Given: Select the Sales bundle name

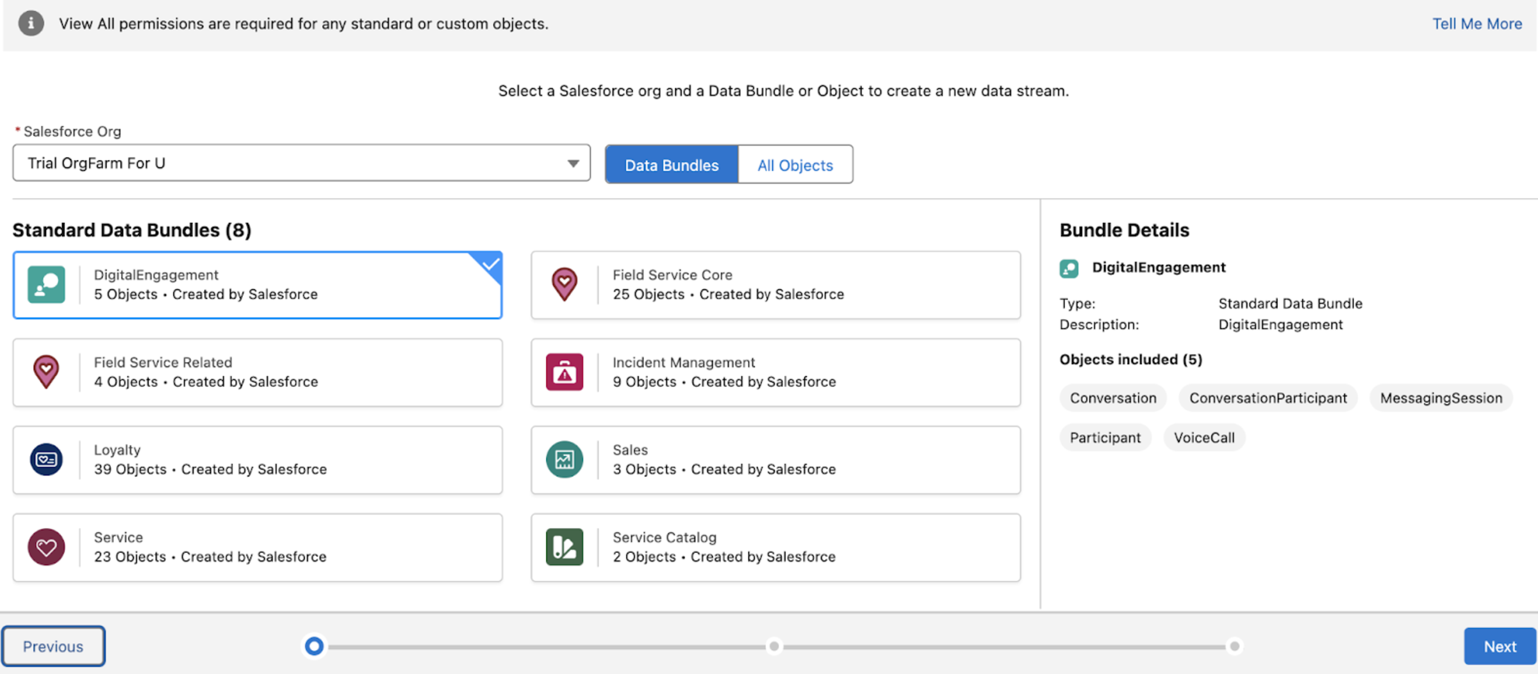Looking at the screenshot, I should tap(630, 450).
